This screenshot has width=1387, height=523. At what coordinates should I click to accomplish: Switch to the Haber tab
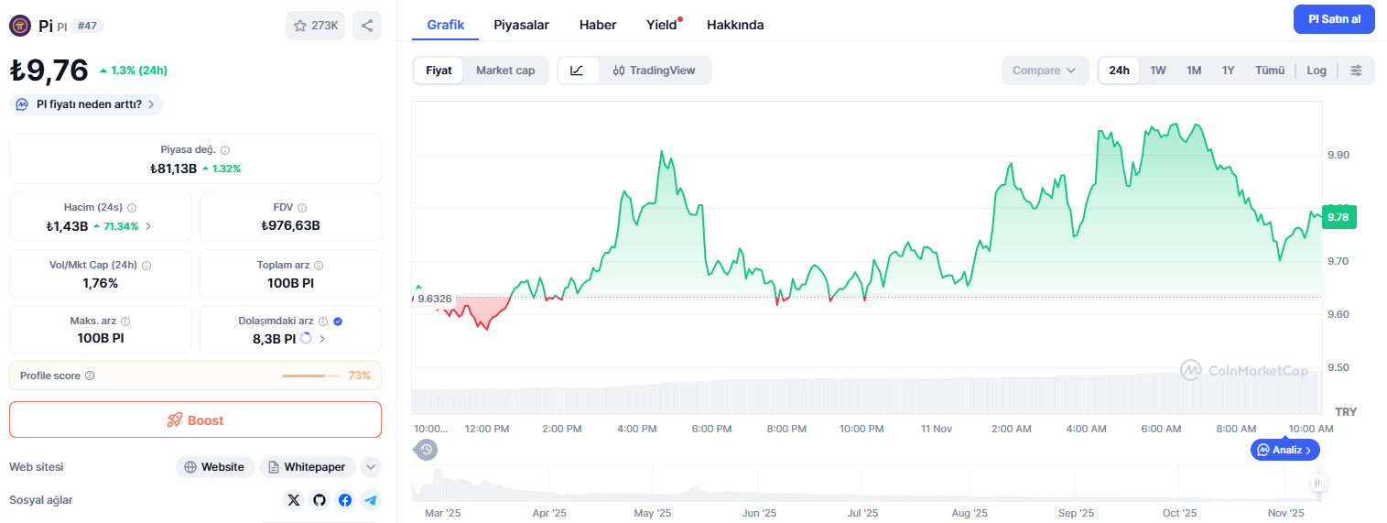(598, 25)
